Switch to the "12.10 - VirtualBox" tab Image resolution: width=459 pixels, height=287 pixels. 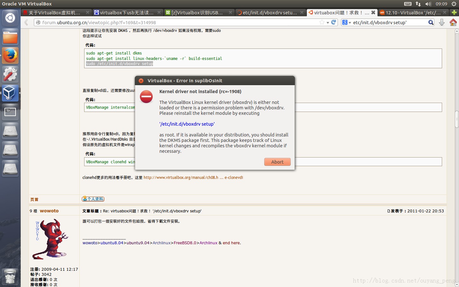pos(411,12)
